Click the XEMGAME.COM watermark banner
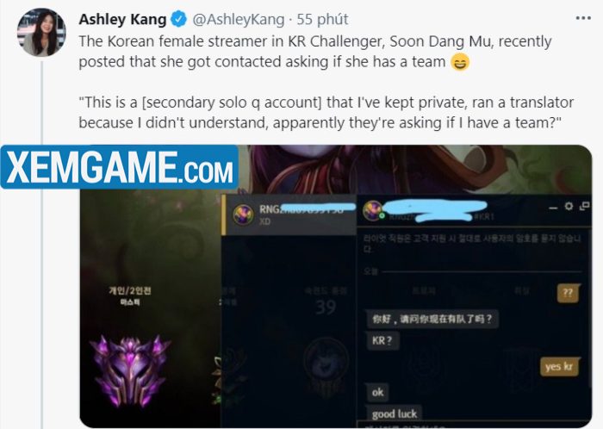The width and height of the screenshot is (603, 429). tap(120, 167)
